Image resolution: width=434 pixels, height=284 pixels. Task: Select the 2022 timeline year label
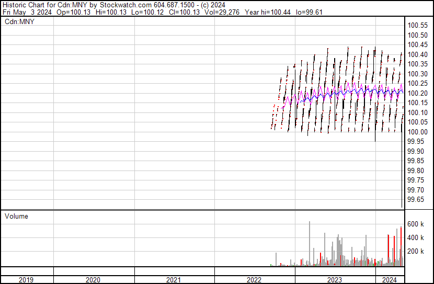(x=254, y=280)
